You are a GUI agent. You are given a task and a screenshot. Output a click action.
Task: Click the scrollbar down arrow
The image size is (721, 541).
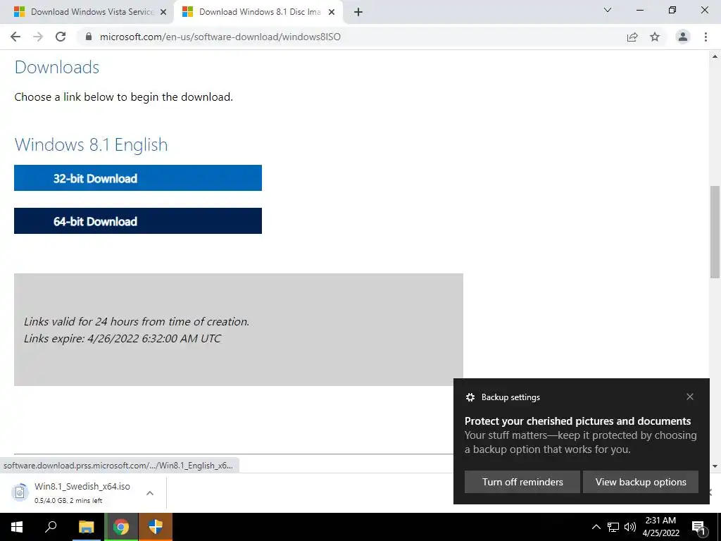tap(715, 466)
